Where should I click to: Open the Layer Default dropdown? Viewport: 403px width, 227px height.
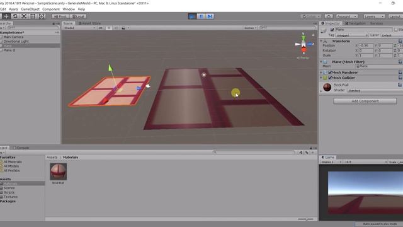[x=392, y=35]
